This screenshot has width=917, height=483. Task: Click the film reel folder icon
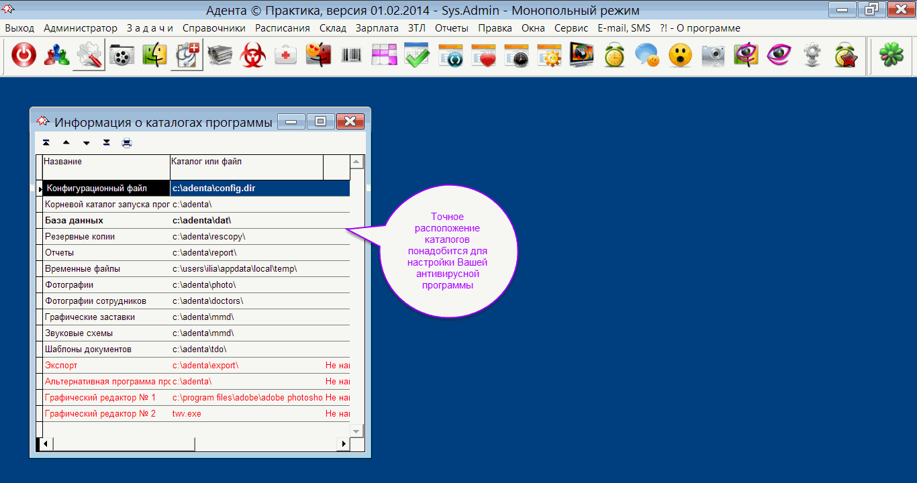pyautogui.click(x=122, y=56)
